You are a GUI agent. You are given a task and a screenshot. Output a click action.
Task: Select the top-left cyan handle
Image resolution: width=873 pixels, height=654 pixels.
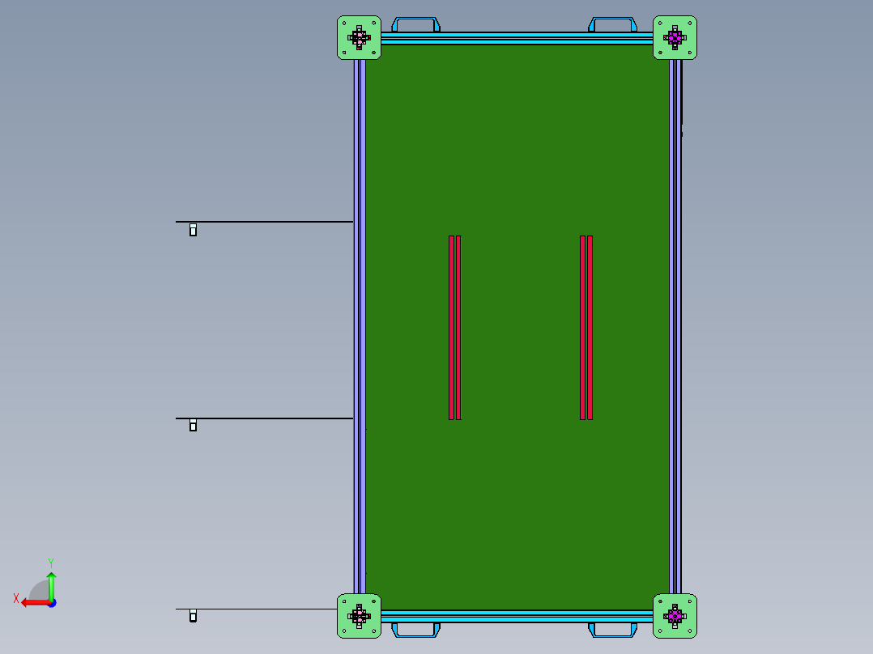coord(416,24)
